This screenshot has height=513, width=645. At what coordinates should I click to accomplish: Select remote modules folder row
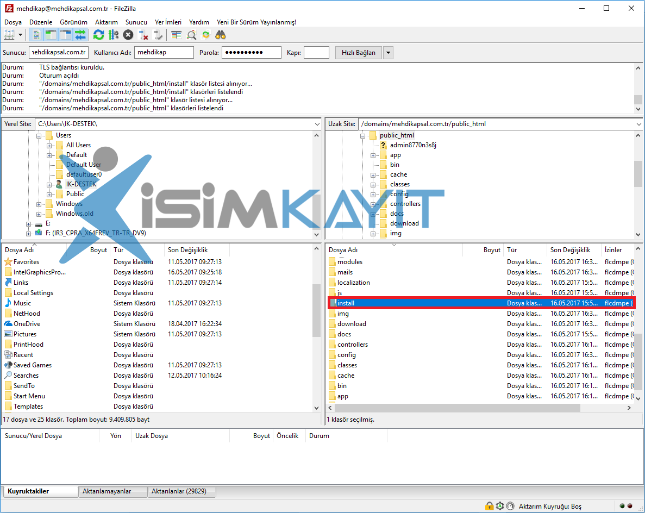(x=481, y=261)
